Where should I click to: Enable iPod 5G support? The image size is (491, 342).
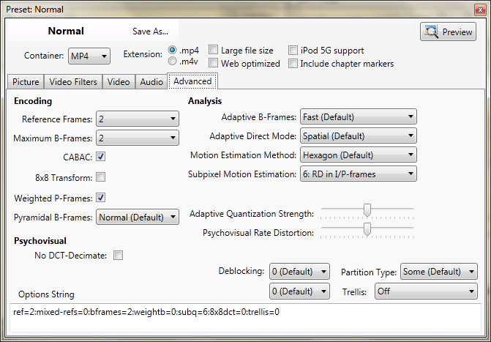pos(293,51)
